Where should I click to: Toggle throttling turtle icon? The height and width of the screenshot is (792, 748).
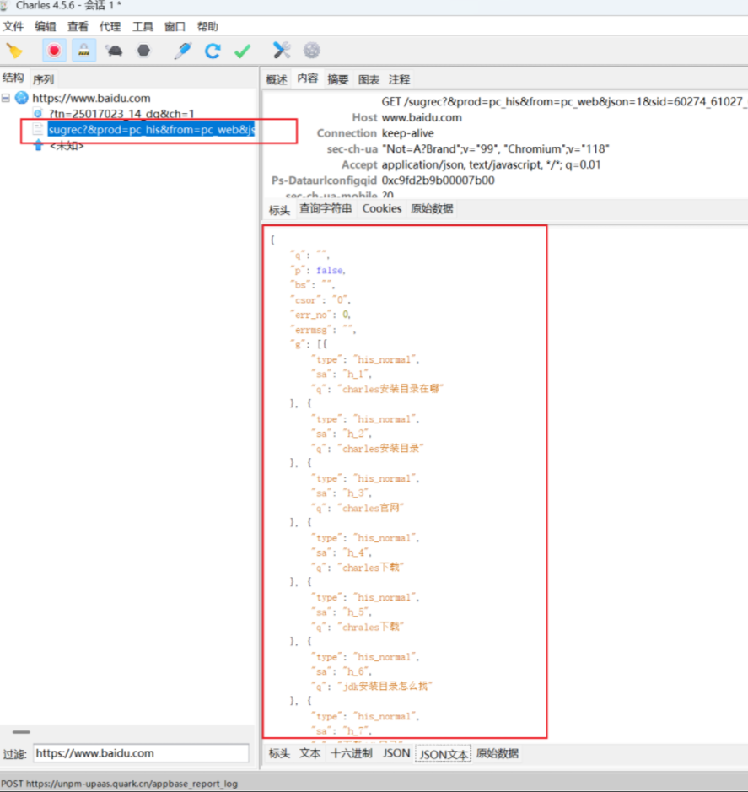(114, 51)
